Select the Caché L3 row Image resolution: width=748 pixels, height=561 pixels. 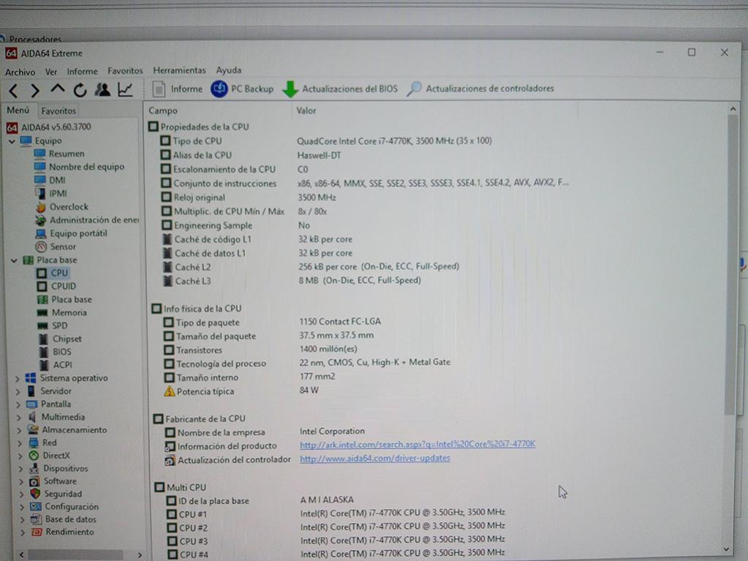(x=292, y=281)
